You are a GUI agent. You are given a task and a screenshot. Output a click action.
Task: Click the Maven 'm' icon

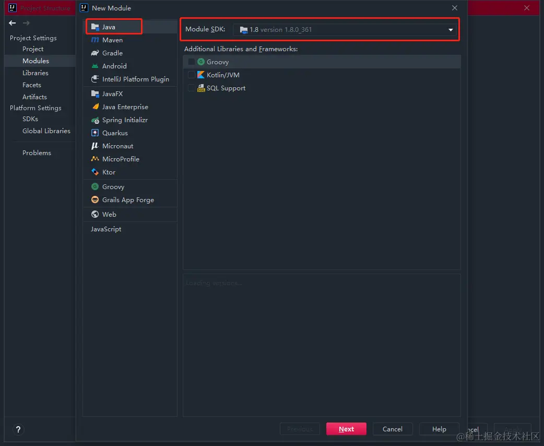coord(94,40)
